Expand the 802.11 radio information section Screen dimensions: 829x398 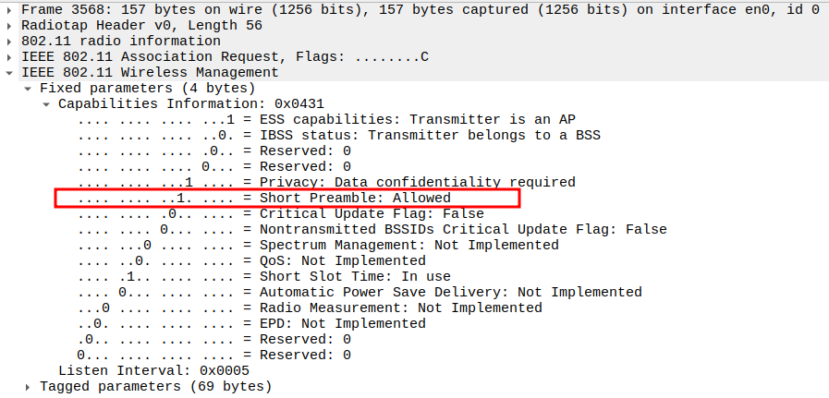10,42
